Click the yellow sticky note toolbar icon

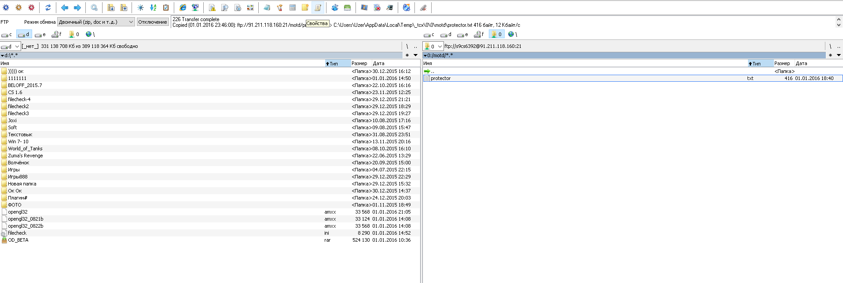(305, 7)
